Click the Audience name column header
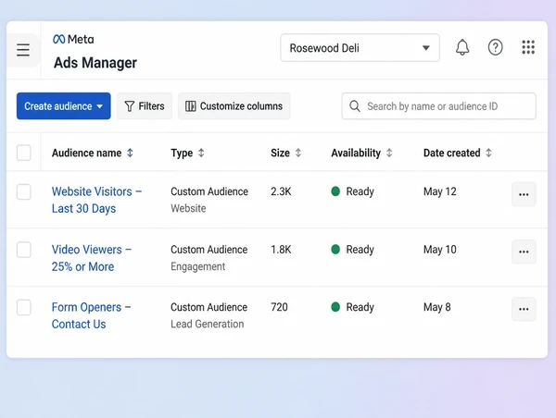 (86, 153)
